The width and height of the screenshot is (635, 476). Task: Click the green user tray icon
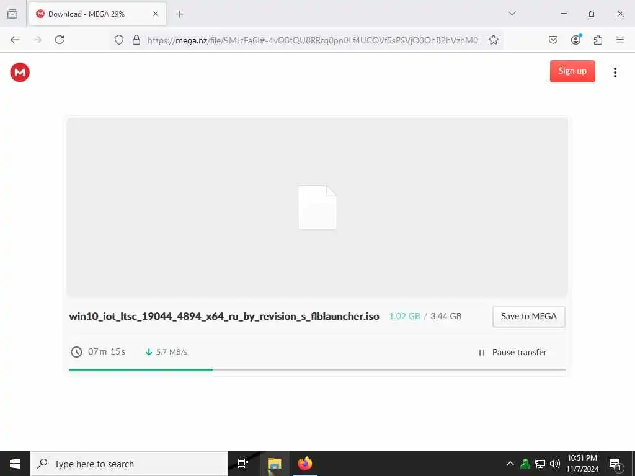[x=525, y=464]
